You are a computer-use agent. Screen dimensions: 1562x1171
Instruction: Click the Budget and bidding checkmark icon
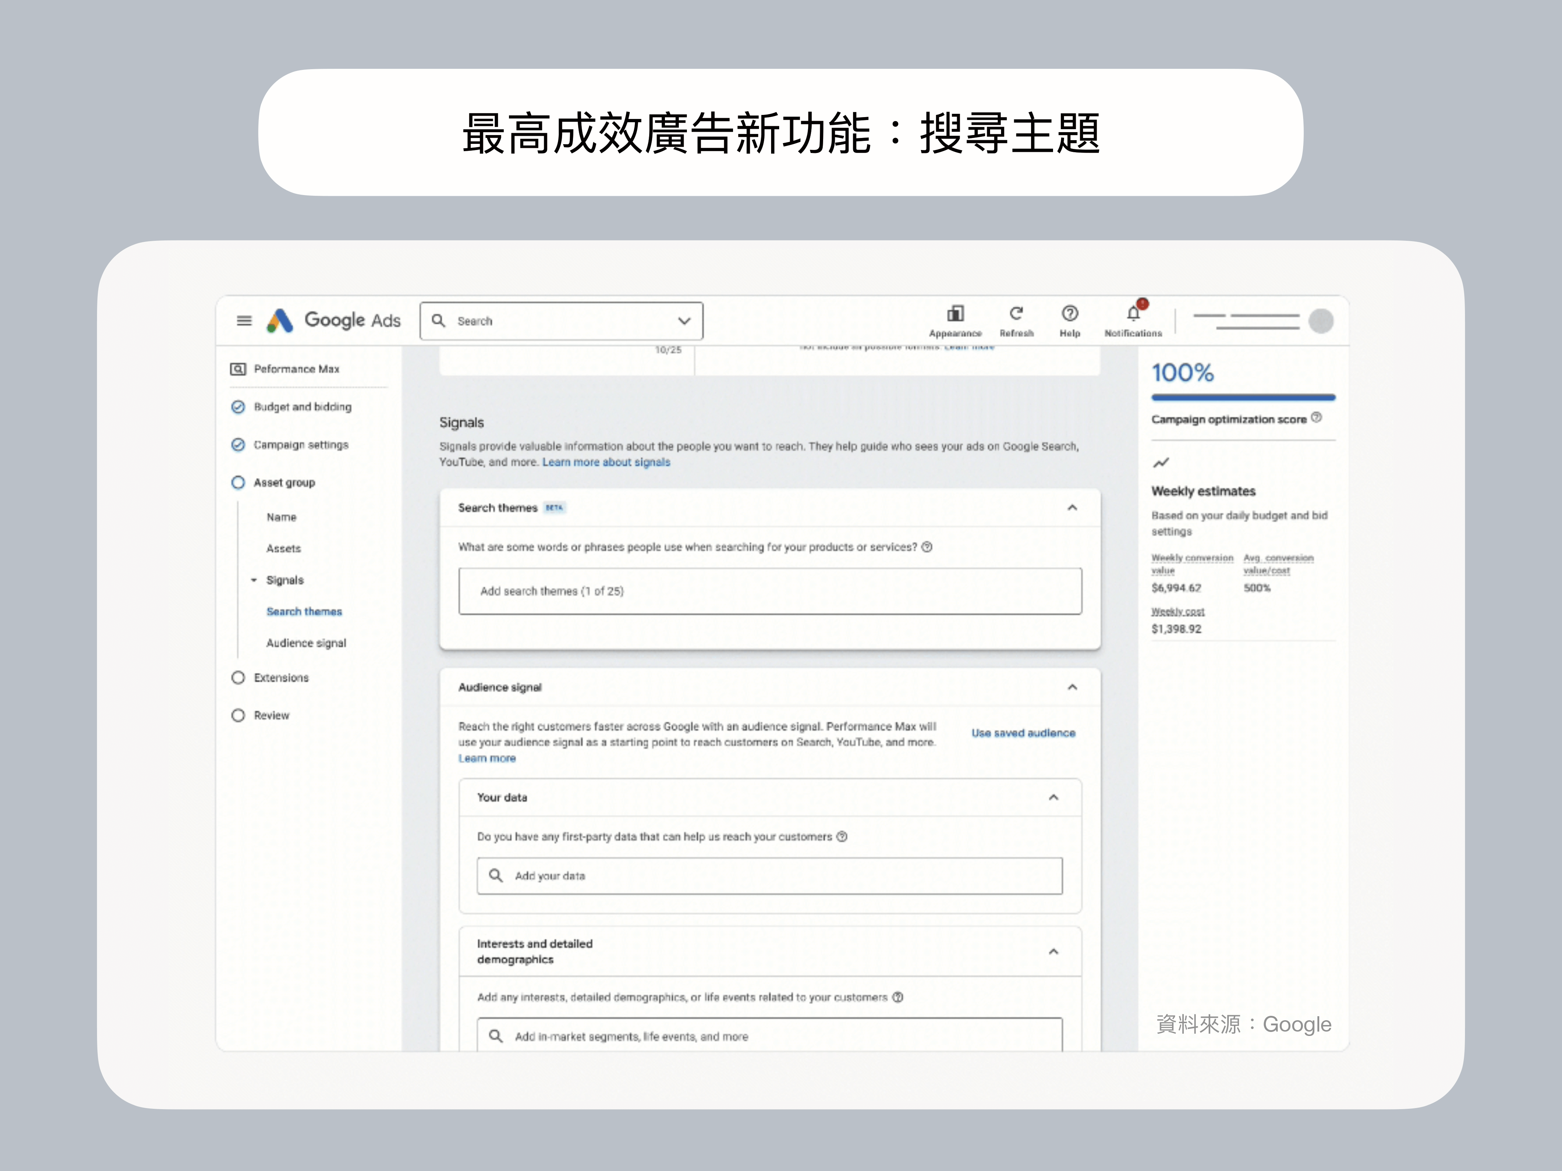238,407
